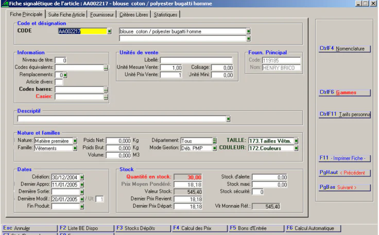Click the green lookup icon beside the CODE field
The width and height of the screenshot is (379, 235).
(109, 31)
